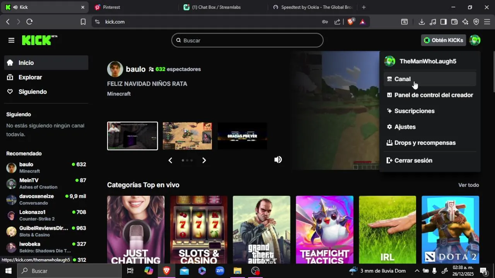Open the Brave Rewards triangle icon
This screenshot has width=495, height=278.
(362, 22)
